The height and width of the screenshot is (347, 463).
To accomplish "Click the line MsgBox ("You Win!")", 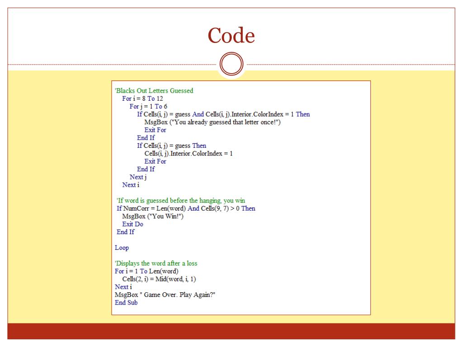I will (x=153, y=216).
